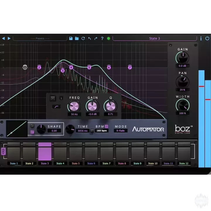The image size is (211, 211).
Task: Click the State 3 name field
Action: (155, 38)
